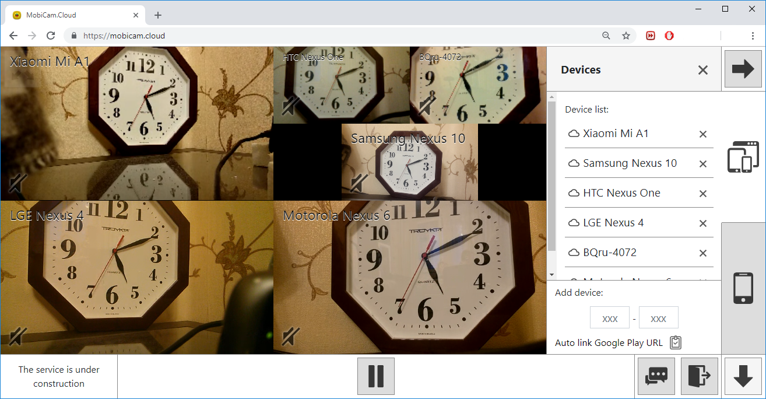766x399 pixels.
Task: Unmute the Xiaomi Mi A1 camera feed
Action: [x=18, y=184]
